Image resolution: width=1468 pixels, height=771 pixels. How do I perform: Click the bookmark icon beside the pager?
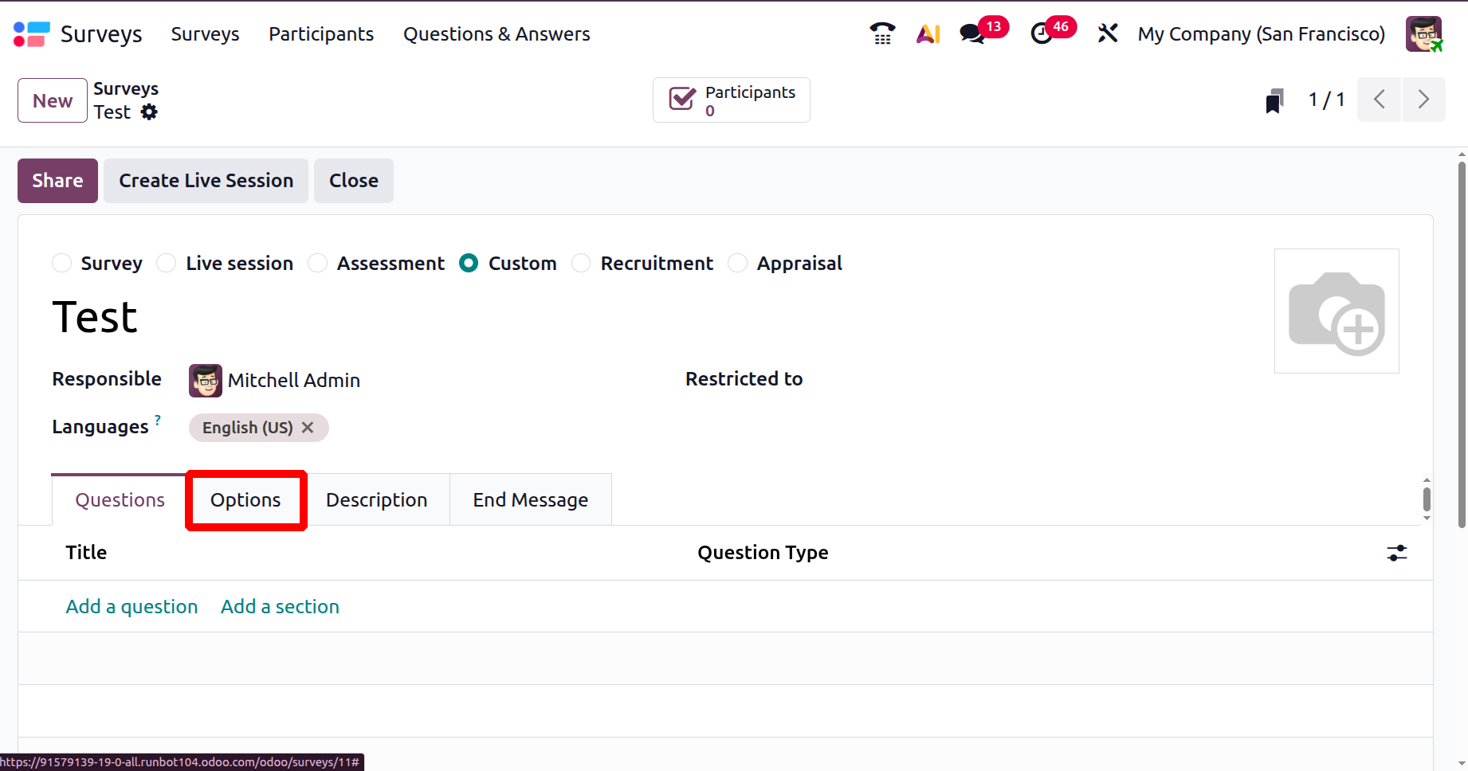click(1274, 100)
